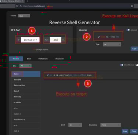Toggle the Advanced switch in Listener panel
The height and width of the screenshot is (135, 138).
click(x=128, y=30)
